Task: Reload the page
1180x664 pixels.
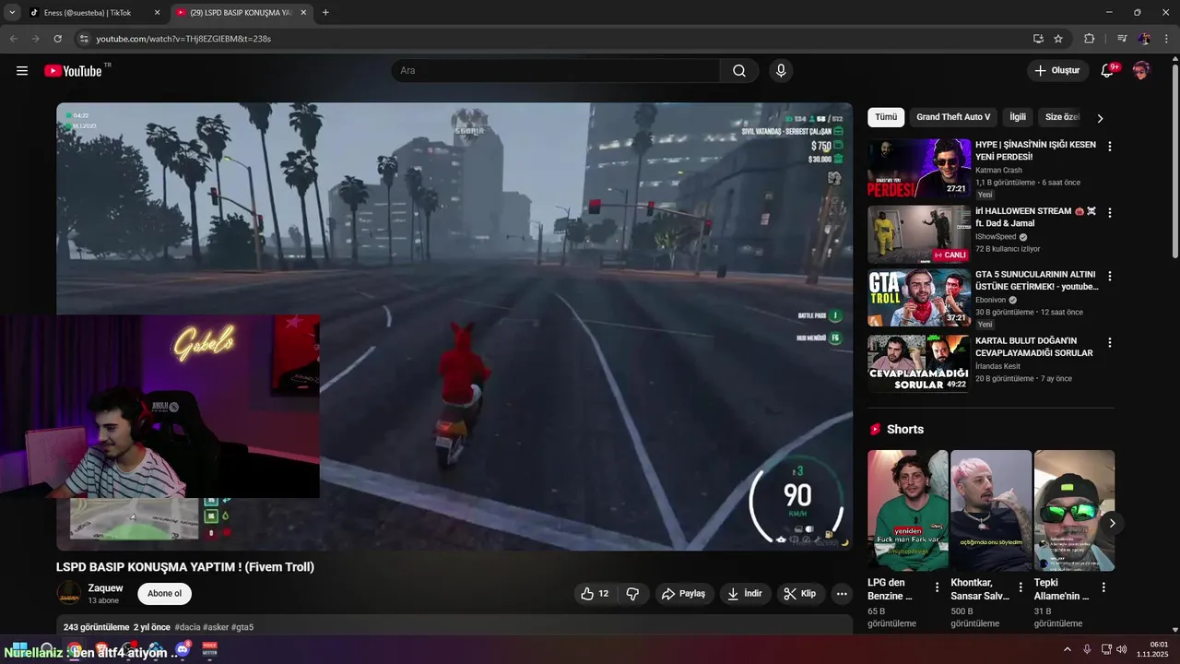Action: pos(57,39)
